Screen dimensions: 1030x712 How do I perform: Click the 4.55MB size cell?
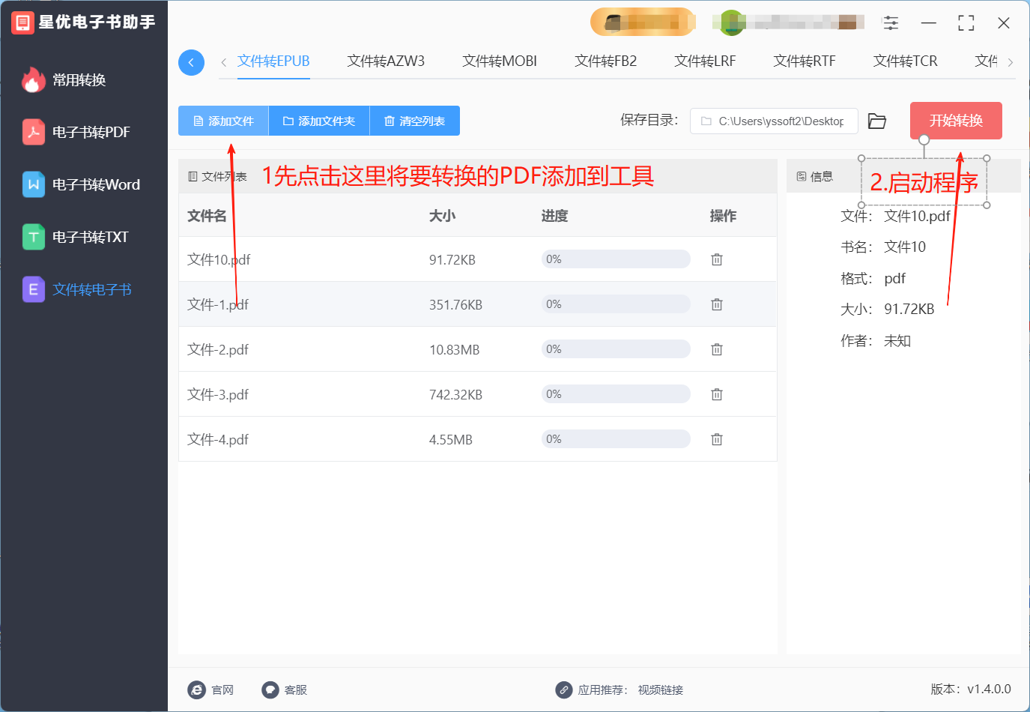click(450, 439)
